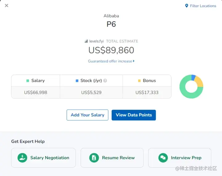Open the Interview Prep card
The width and height of the screenshot is (222, 176).
click(x=180, y=158)
